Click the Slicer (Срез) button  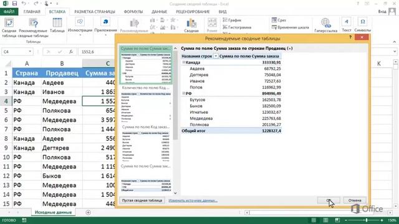279,20
